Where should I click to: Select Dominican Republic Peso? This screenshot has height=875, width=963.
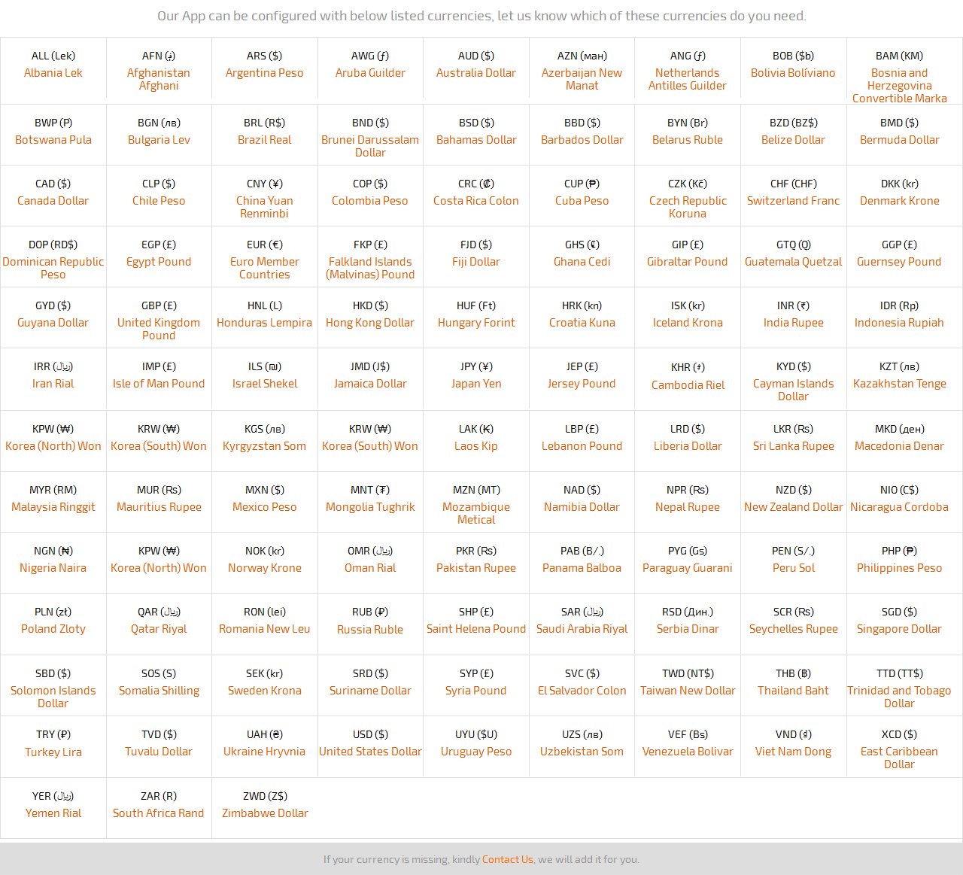point(53,268)
